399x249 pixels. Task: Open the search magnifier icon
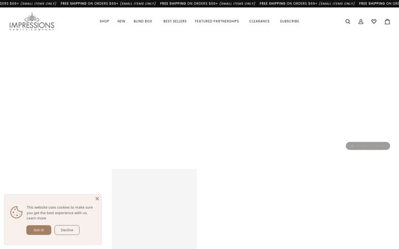click(x=347, y=22)
